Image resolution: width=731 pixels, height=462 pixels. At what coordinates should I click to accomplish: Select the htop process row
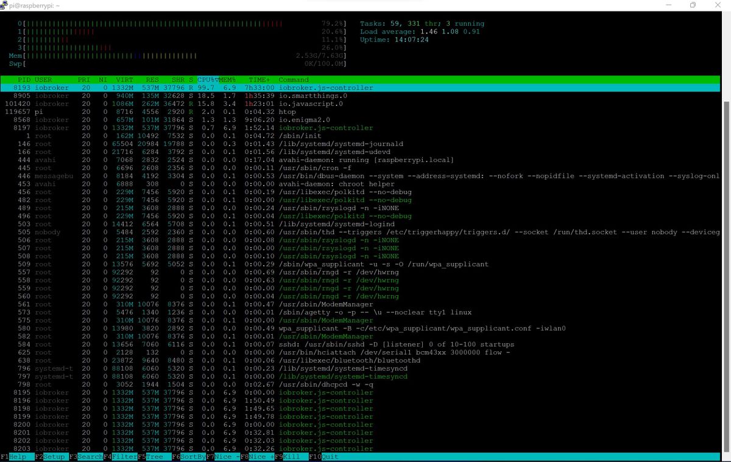pyautogui.click(x=360, y=112)
